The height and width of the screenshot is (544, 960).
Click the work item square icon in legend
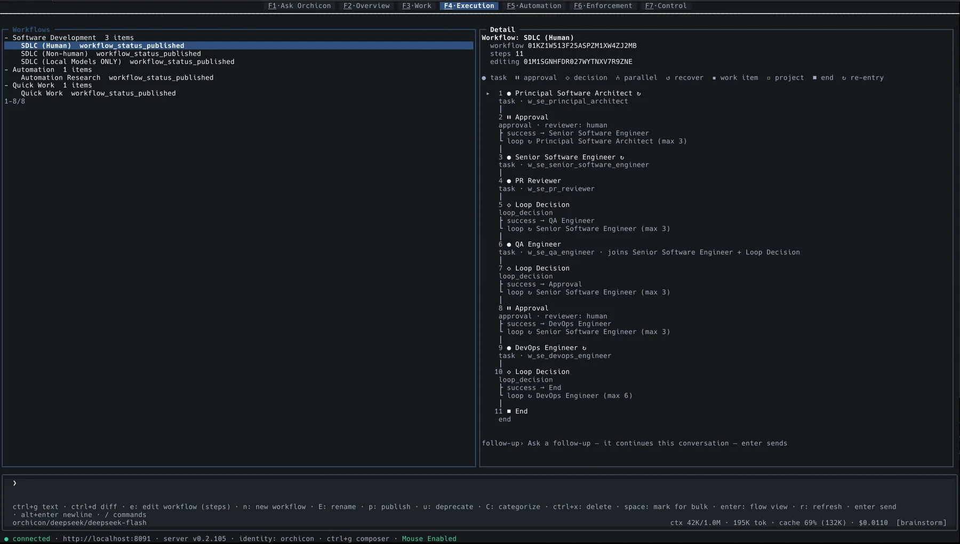point(714,78)
